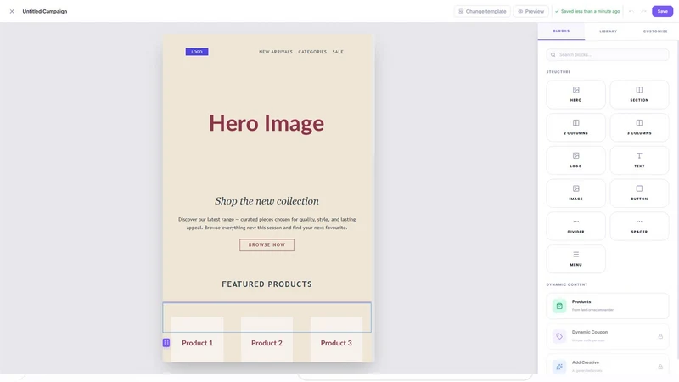
Task: Insert a Spacer block
Action: click(639, 226)
